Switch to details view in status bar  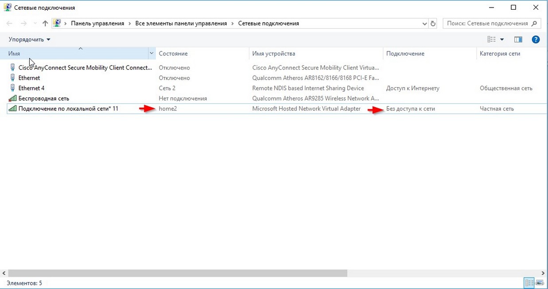[529, 283]
